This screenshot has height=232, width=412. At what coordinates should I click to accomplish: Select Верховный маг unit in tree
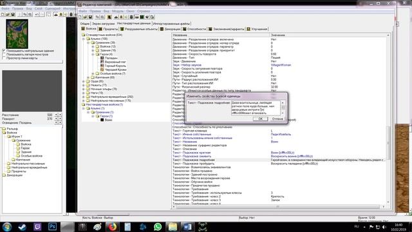(115, 62)
